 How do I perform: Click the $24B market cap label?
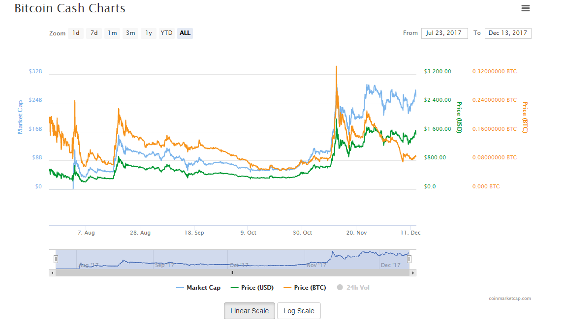point(35,100)
